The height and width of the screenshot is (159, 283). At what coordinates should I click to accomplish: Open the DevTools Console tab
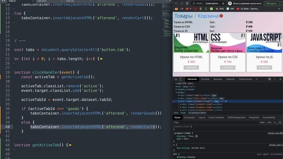(205, 79)
